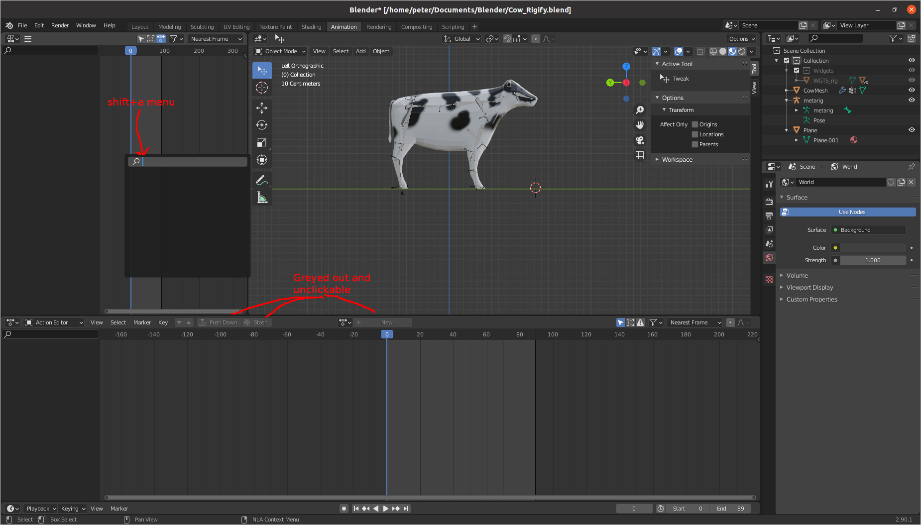Select the Measure tool
Screen dimensions: 921x525
tap(262, 198)
